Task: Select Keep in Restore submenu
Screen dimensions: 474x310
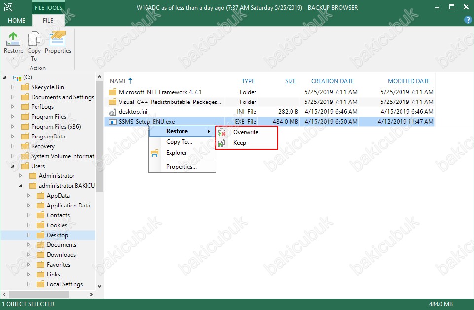Action: [x=246, y=143]
